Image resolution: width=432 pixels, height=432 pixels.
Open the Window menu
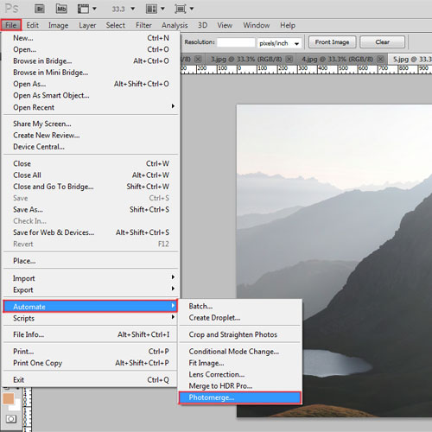point(257,25)
